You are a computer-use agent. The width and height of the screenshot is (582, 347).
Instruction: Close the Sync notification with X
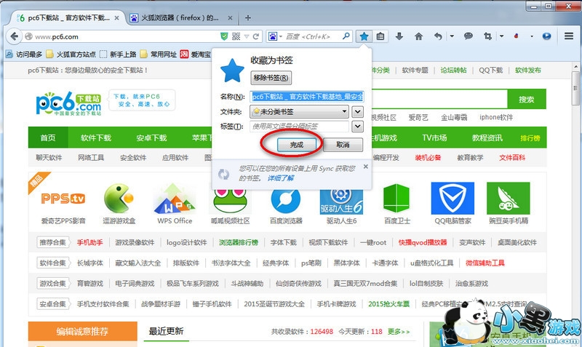click(x=366, y=167)
